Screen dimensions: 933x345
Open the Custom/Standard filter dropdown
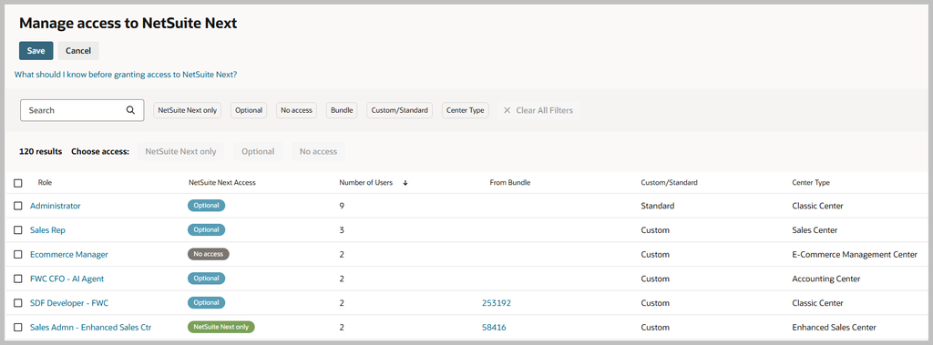click(400, 110)
